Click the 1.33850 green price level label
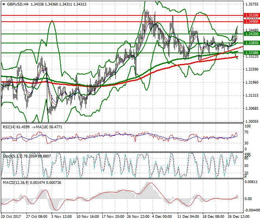Viewport: 260px width, 221px height. pyautogui.click(x=252, y=43)
